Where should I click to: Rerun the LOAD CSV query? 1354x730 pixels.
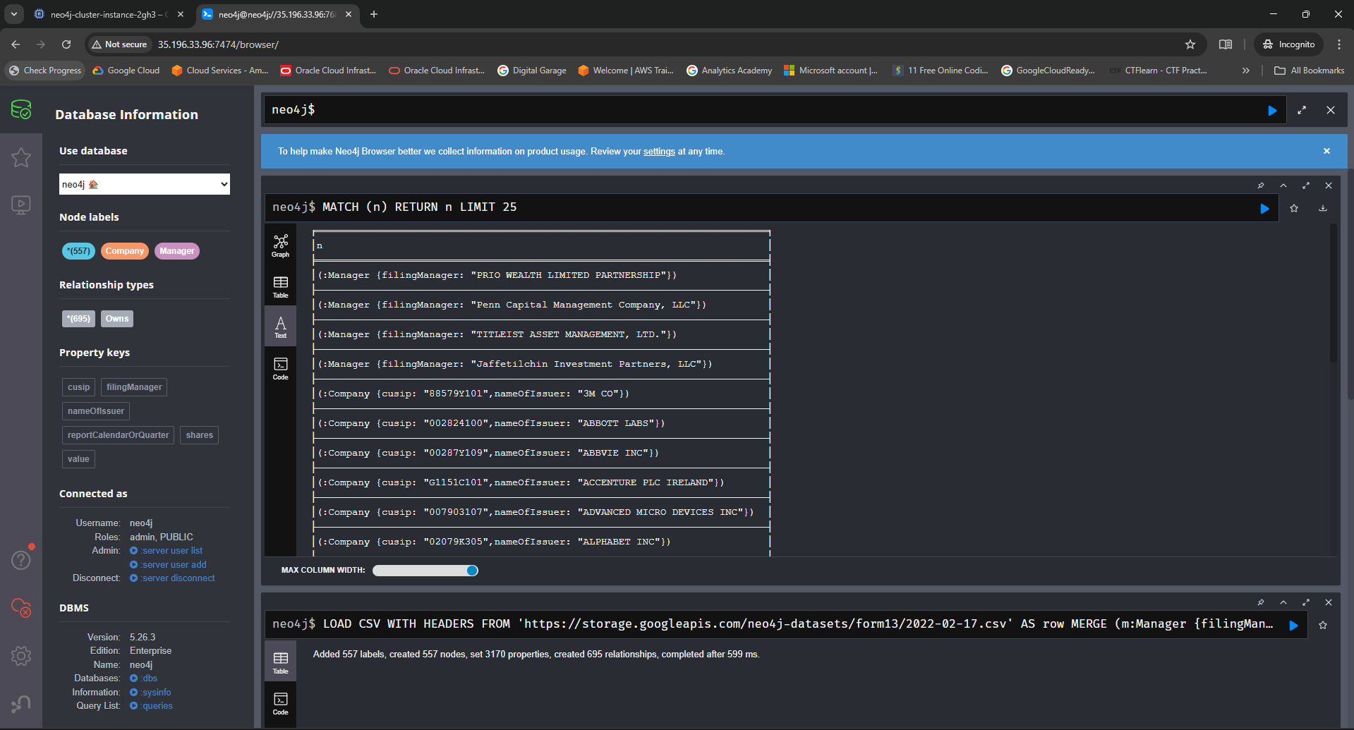click(1293, 625)
